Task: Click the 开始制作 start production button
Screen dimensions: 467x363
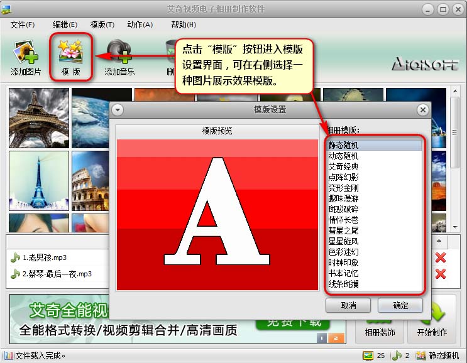Action: click(432, 319)
